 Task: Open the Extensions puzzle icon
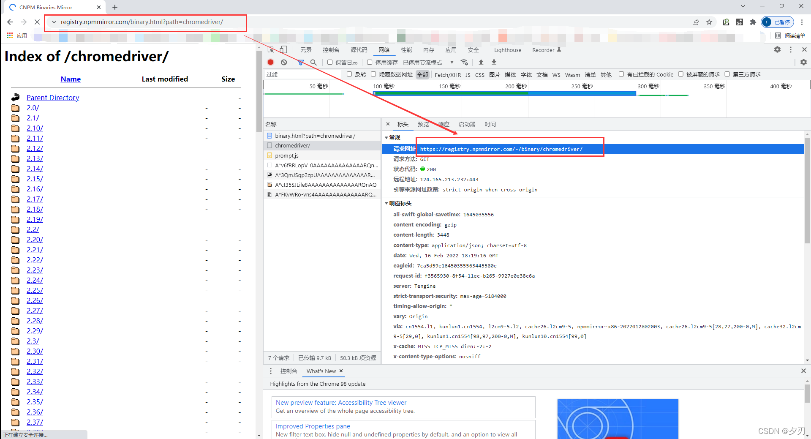(x=753, y=22)
